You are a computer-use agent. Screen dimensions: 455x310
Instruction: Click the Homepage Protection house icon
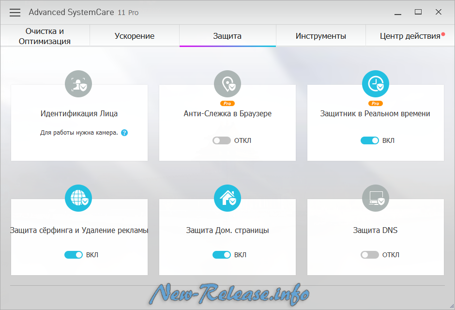tap(227, 198)
